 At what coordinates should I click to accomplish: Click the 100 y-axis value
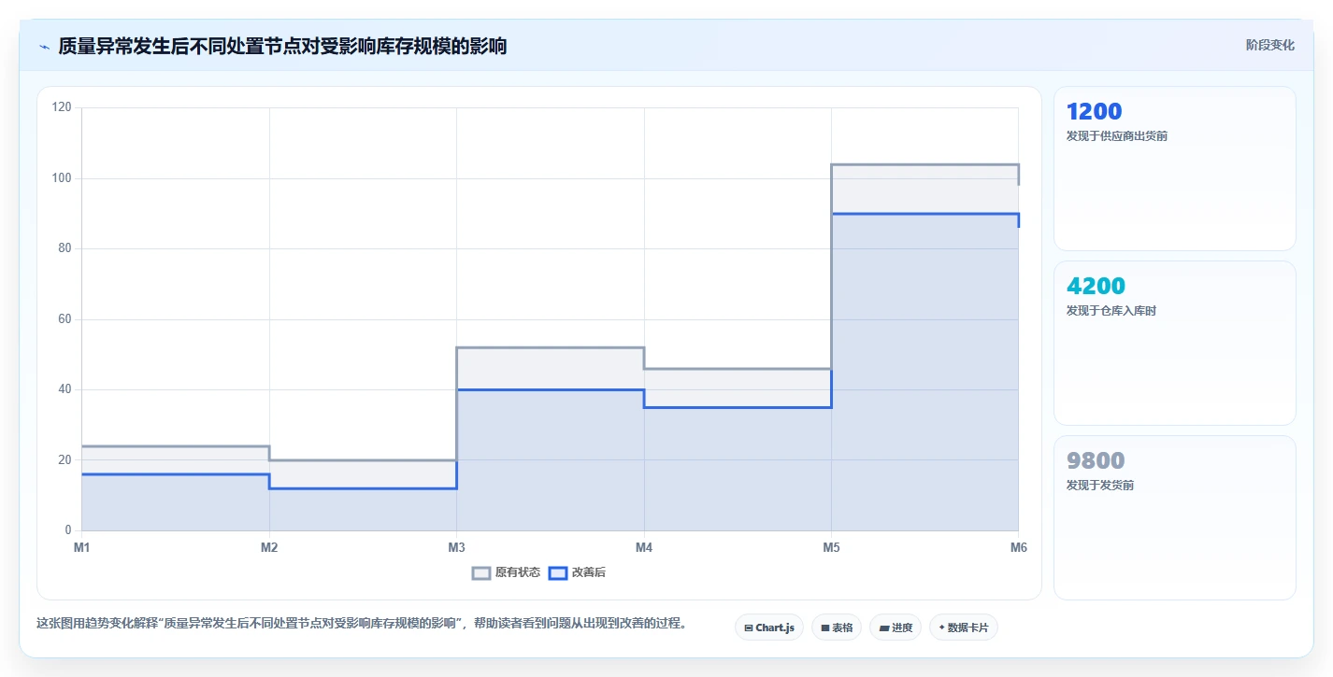pos(63,178)
